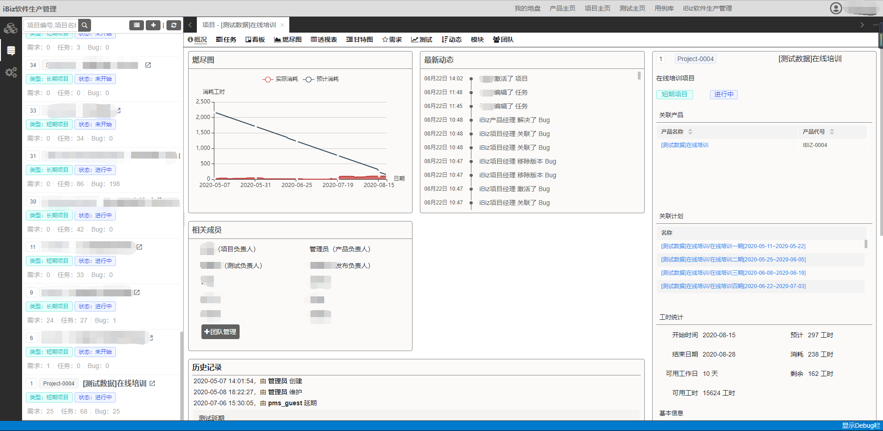Open project 11 external link icon
The width and height of the screenshot is (883, 431).
139,247
